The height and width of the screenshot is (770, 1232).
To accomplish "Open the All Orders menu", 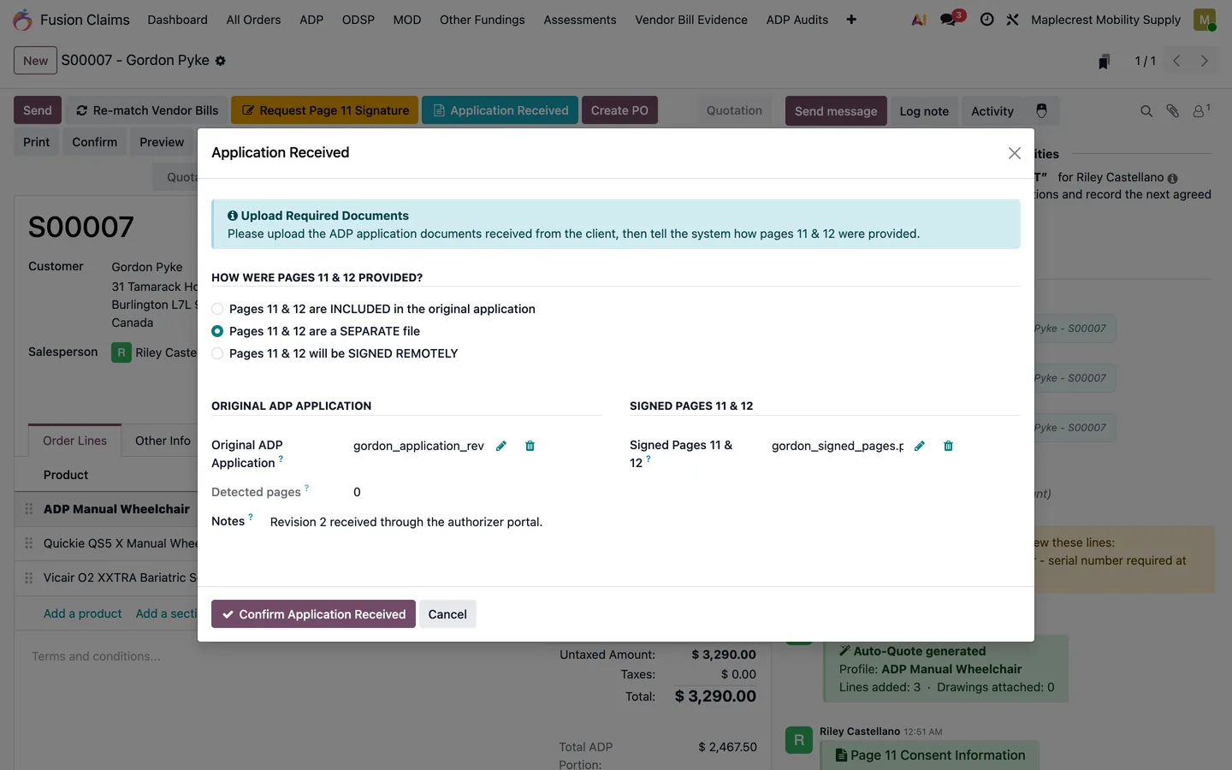I will (253, 20).
